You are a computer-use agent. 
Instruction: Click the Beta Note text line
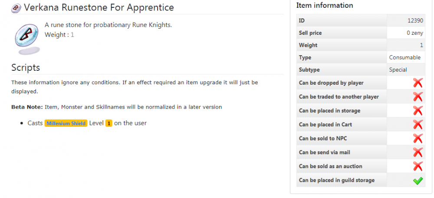point(116,107)
